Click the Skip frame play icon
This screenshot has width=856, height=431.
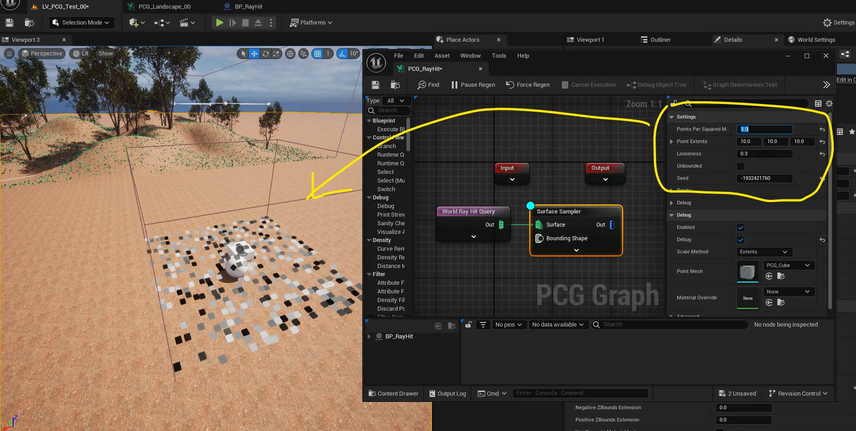pos(233,23)
